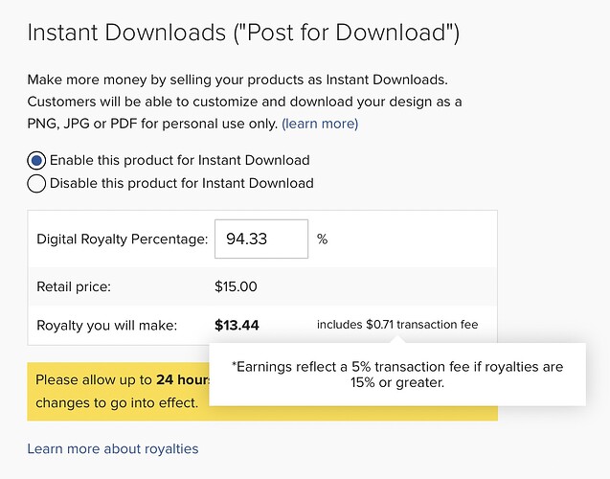The width and height of the screenshot is (610, 479).
Task: Click the $15.00 retail price value
Action: 236,286
